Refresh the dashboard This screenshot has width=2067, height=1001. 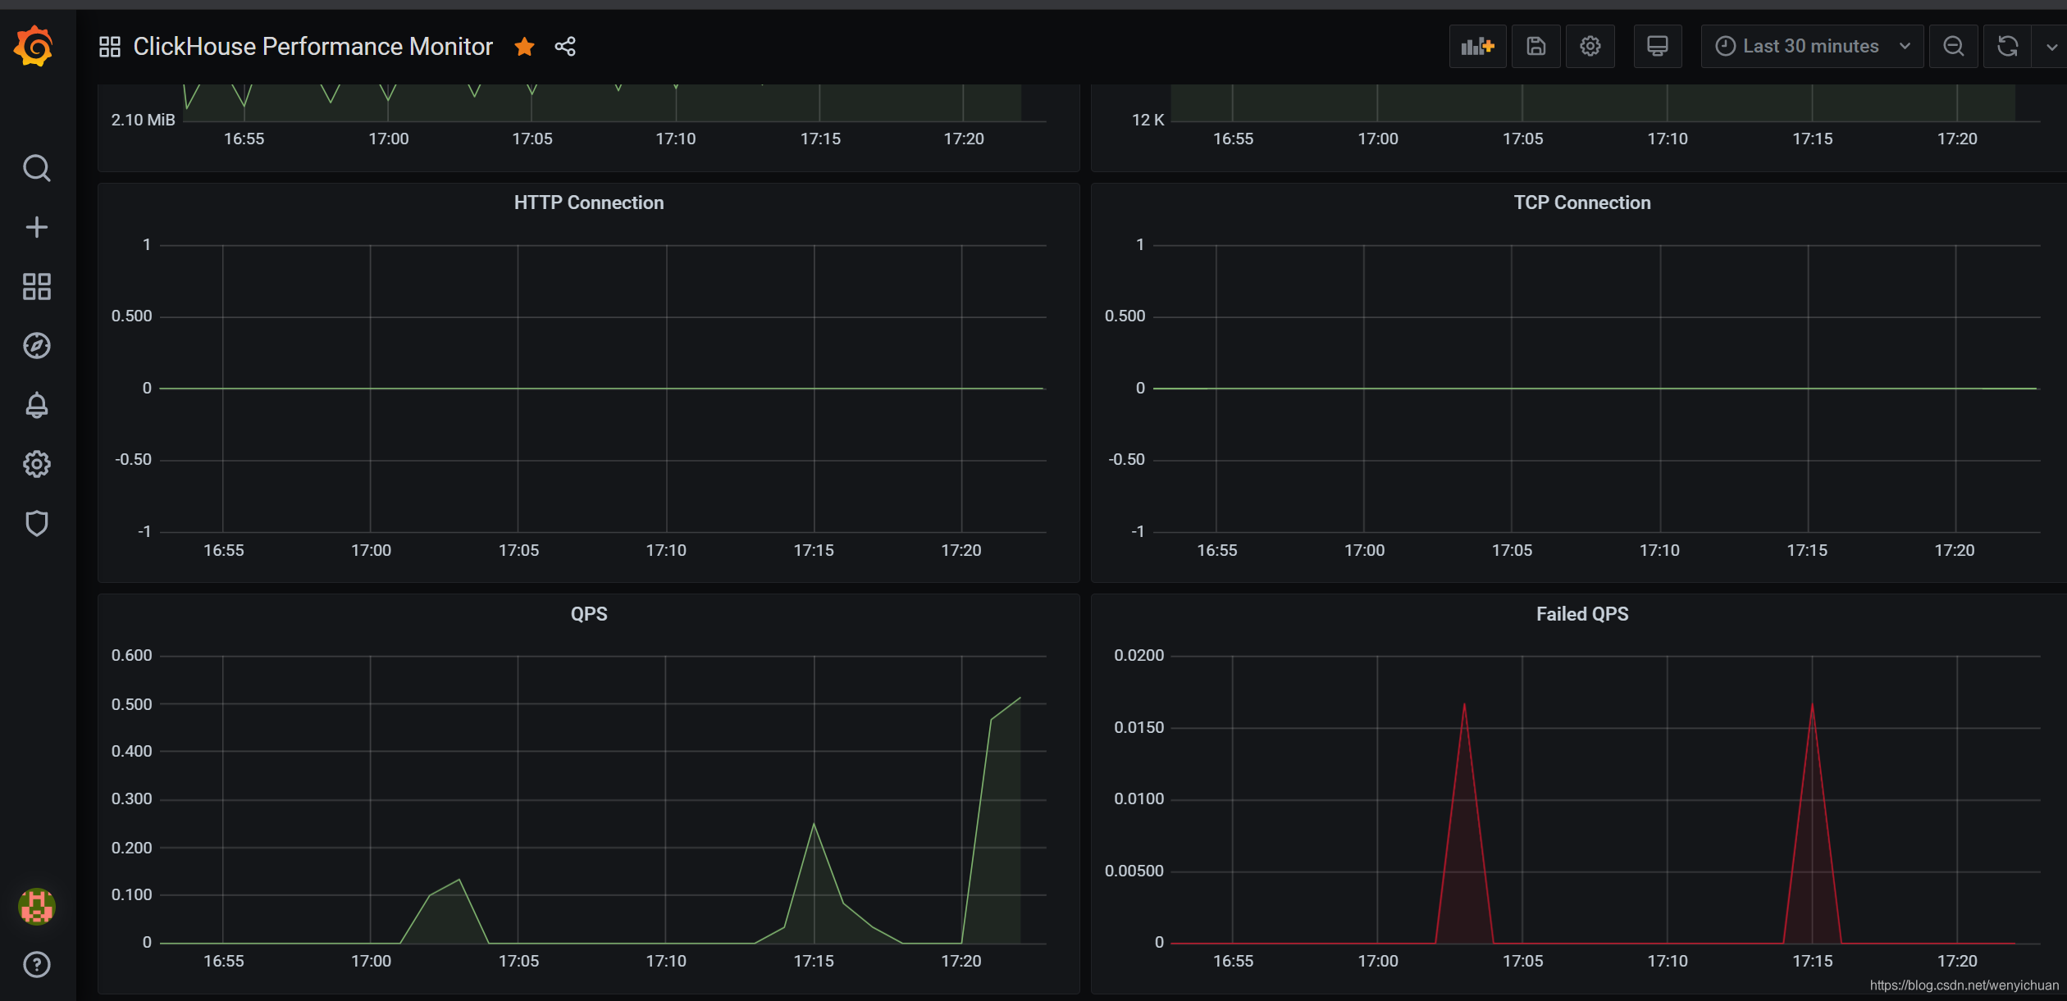click(x=2007, y=46)
